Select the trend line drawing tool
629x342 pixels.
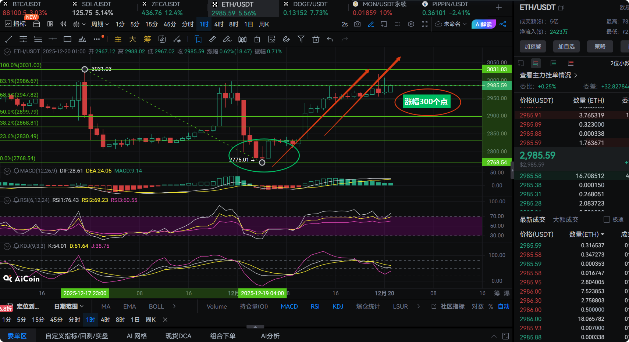(x=9, y=39)
